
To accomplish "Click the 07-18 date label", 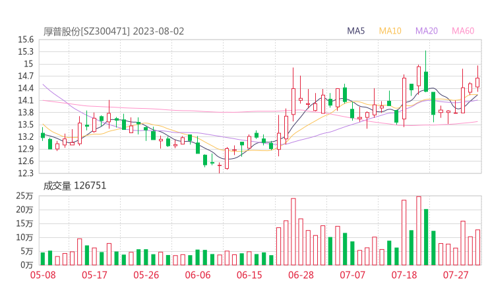I will pos(404,275).
